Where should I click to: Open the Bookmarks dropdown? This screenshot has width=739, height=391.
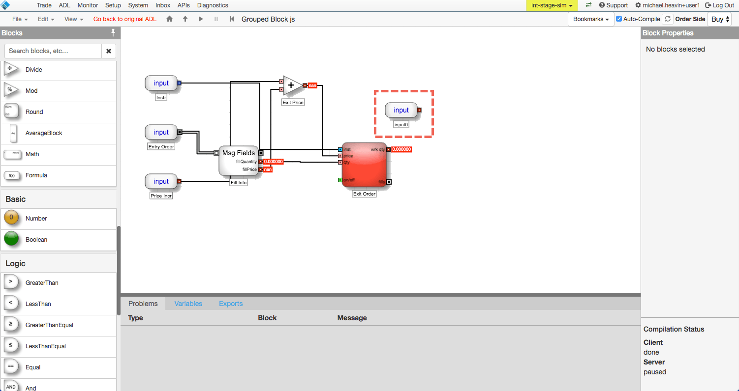pyautogui.click(x=591, y=19)
